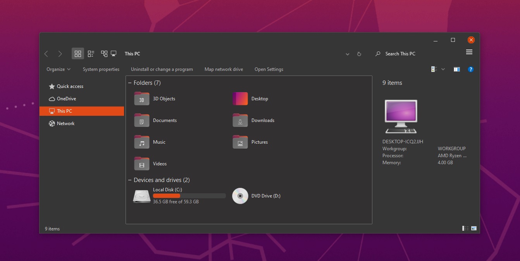Open Settings from the toolbar

click(x=269, y=69)
